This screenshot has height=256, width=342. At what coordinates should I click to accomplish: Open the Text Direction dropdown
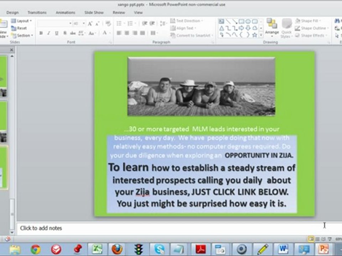tap(186, 21)
